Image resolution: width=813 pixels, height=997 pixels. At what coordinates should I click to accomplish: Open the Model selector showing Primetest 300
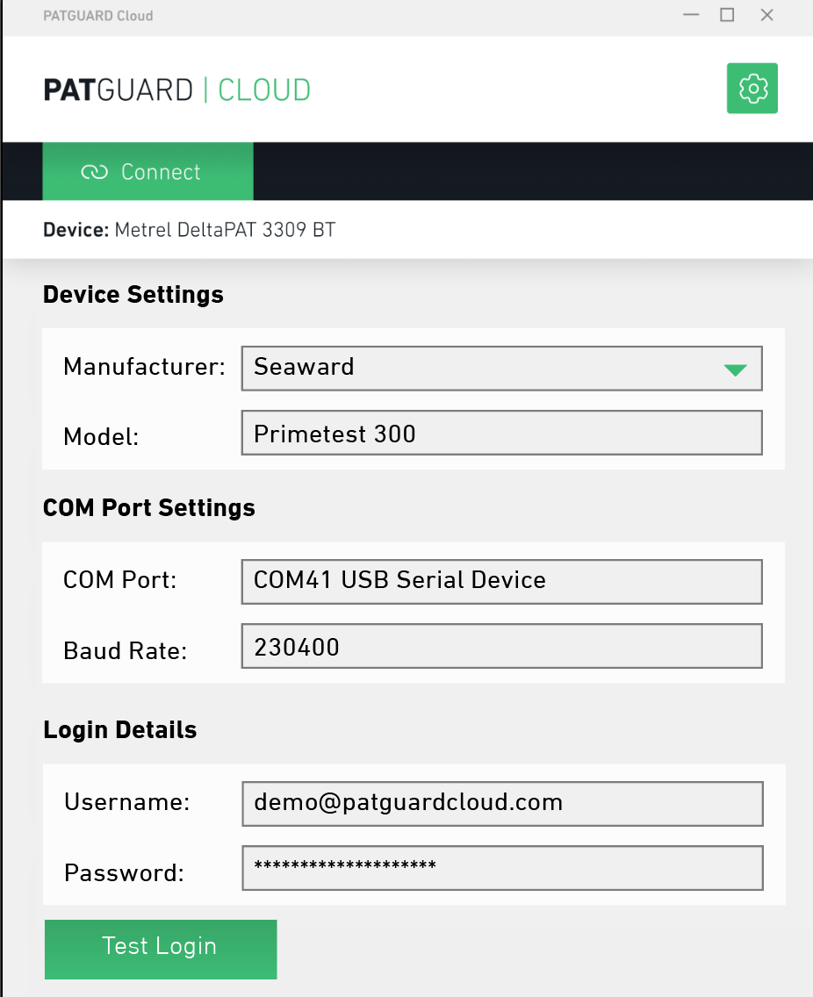tap(502, 433)
